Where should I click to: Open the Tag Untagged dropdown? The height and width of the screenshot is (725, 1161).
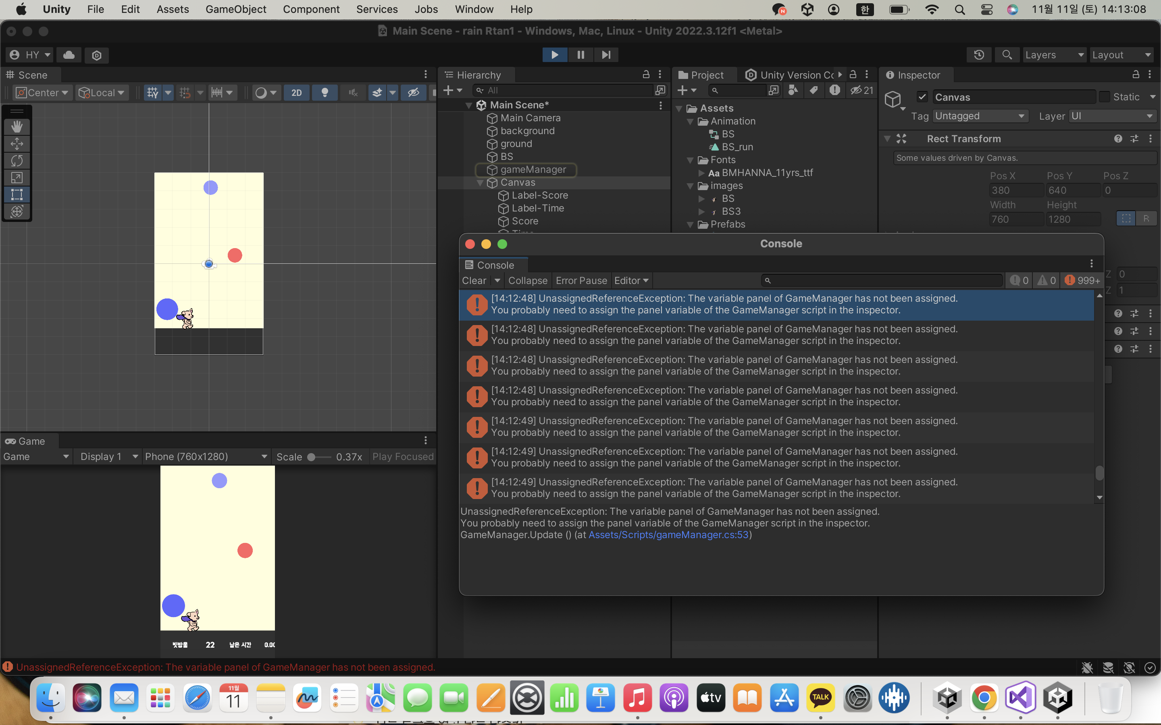click(980, 116)
